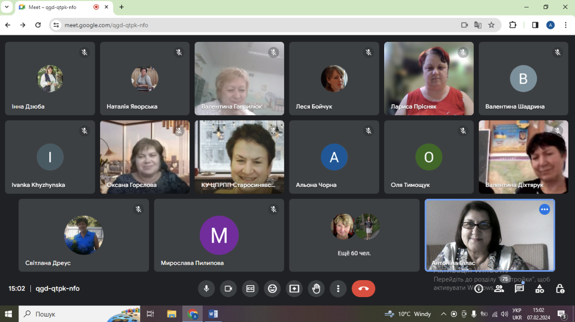Open options on Антоніна Галас tile
The image size is (575, 322).
tap(545, 209)
